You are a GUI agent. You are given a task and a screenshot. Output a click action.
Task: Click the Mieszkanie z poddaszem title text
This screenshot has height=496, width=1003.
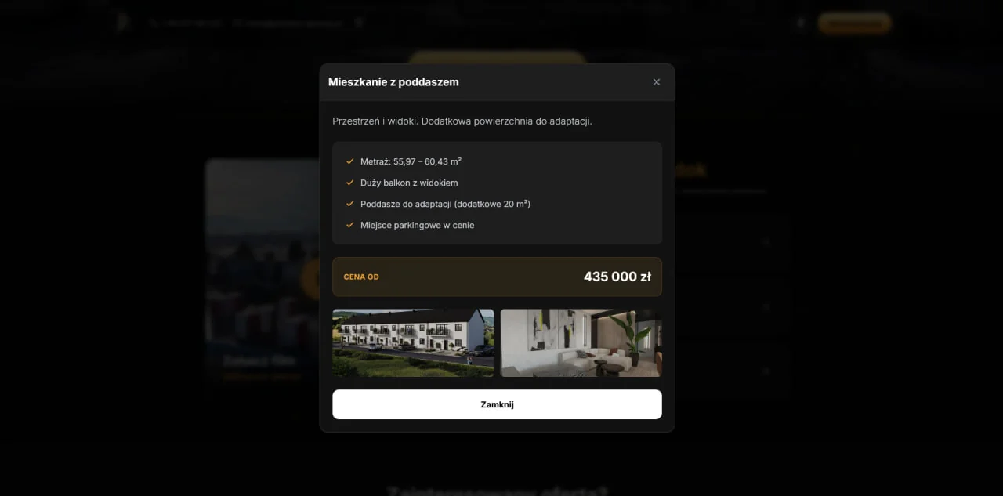[x=394, y=81]
